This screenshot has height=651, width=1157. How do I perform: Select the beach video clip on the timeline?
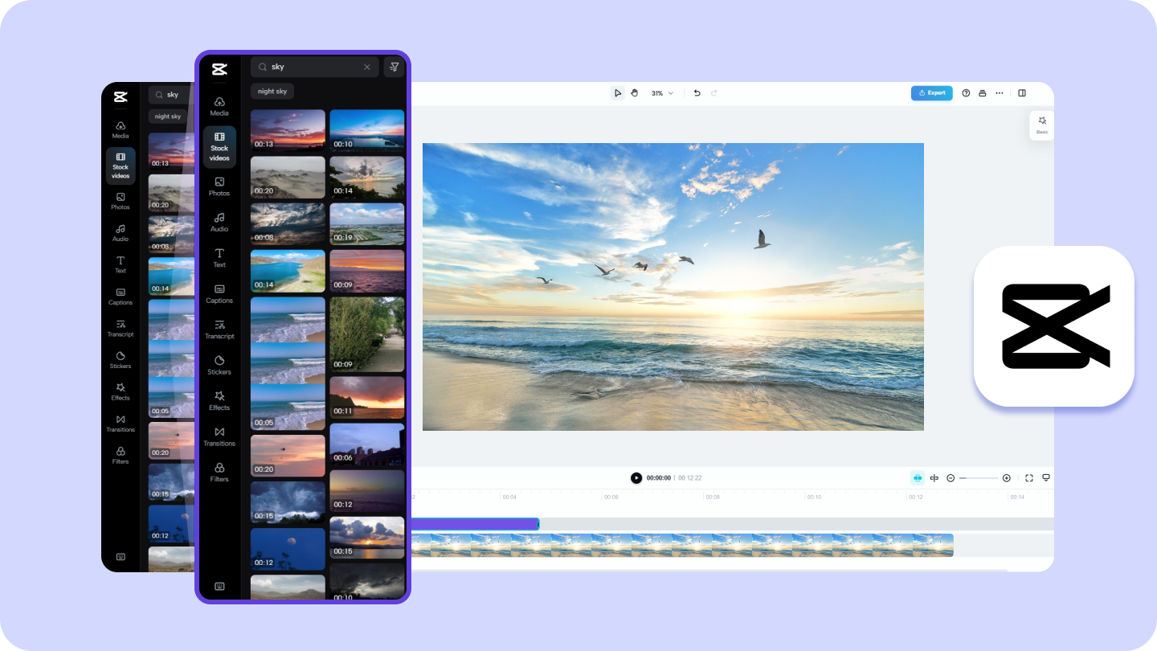pos(681,545)
